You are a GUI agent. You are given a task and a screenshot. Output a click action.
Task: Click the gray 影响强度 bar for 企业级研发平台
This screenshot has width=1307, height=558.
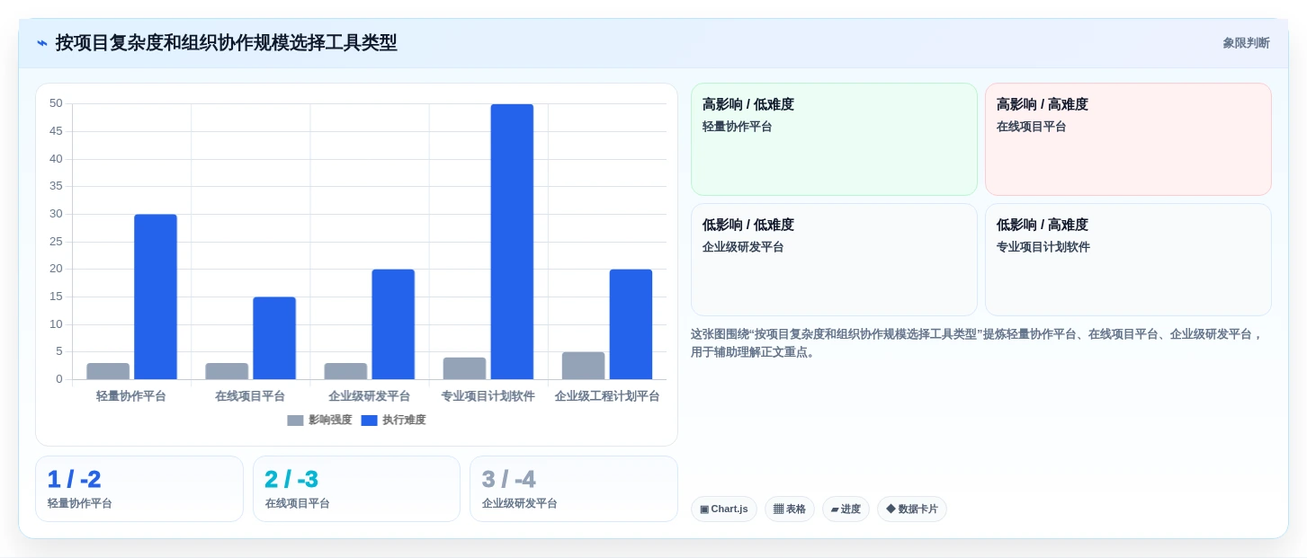click(x=345, y=371)
